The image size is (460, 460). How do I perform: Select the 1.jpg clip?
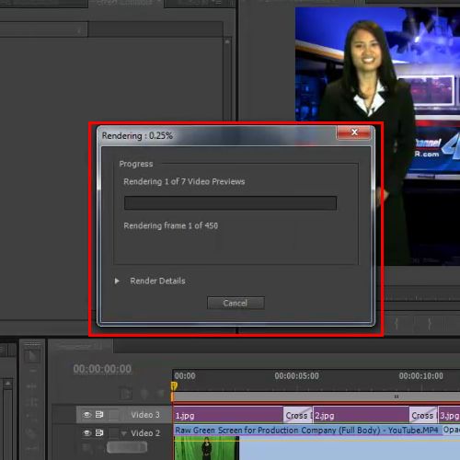[228, 416]
